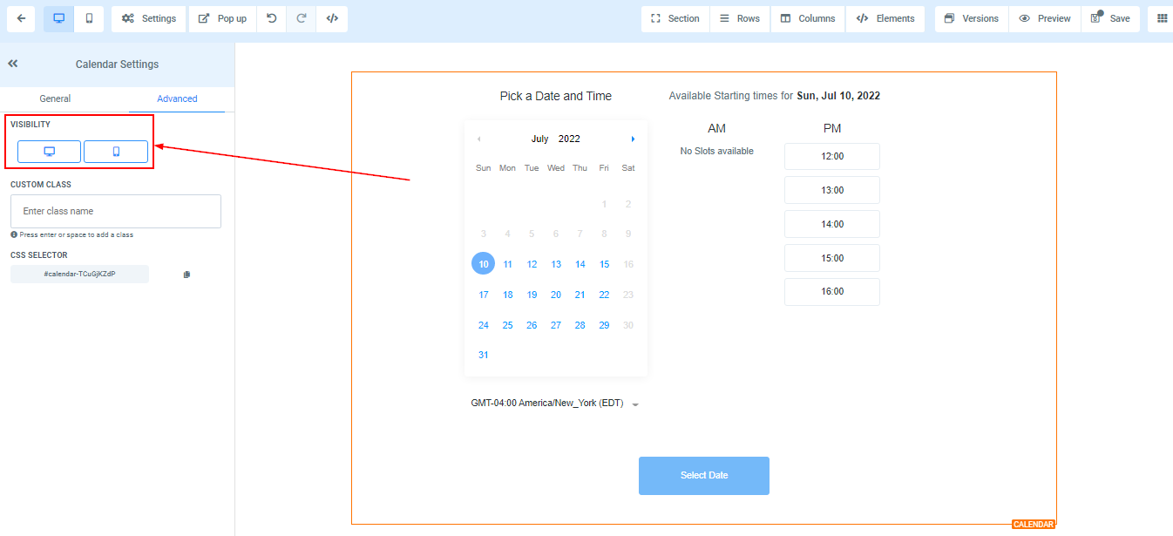Collapse the Calendar Settings panel

coord(13,64)
